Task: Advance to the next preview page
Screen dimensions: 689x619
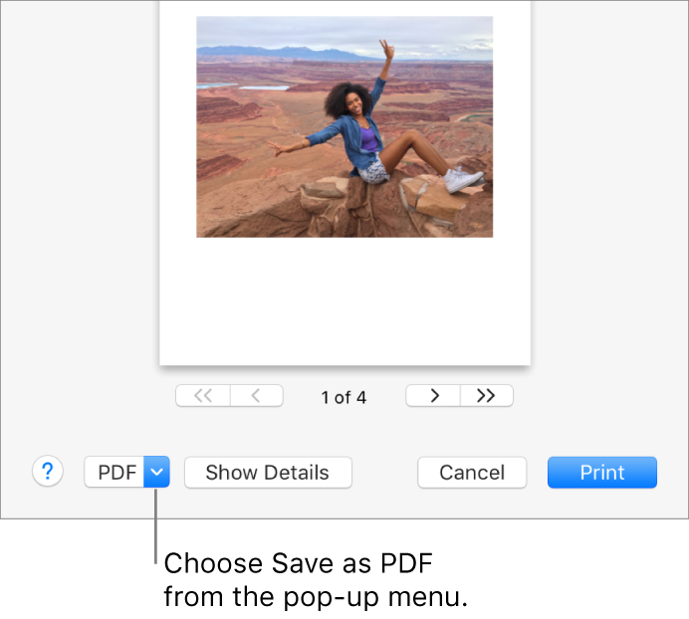Action: pos(433,396)
